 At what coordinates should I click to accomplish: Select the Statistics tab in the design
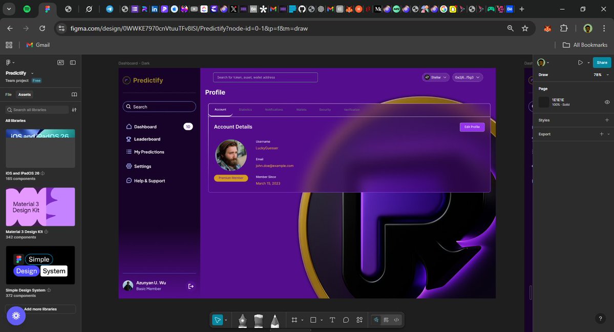point(245,110)
